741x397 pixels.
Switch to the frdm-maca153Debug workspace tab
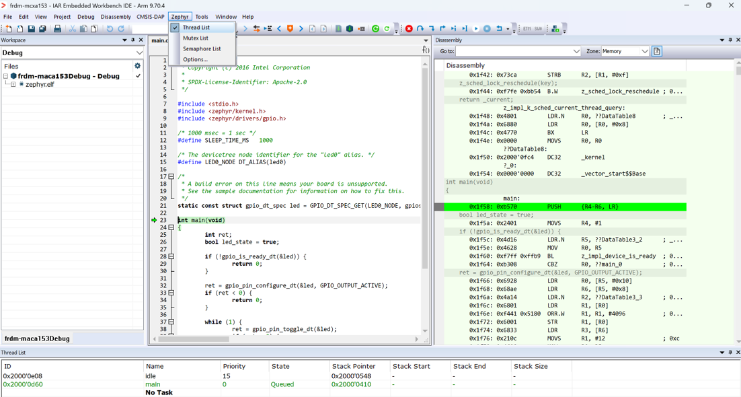pos(37,339)
